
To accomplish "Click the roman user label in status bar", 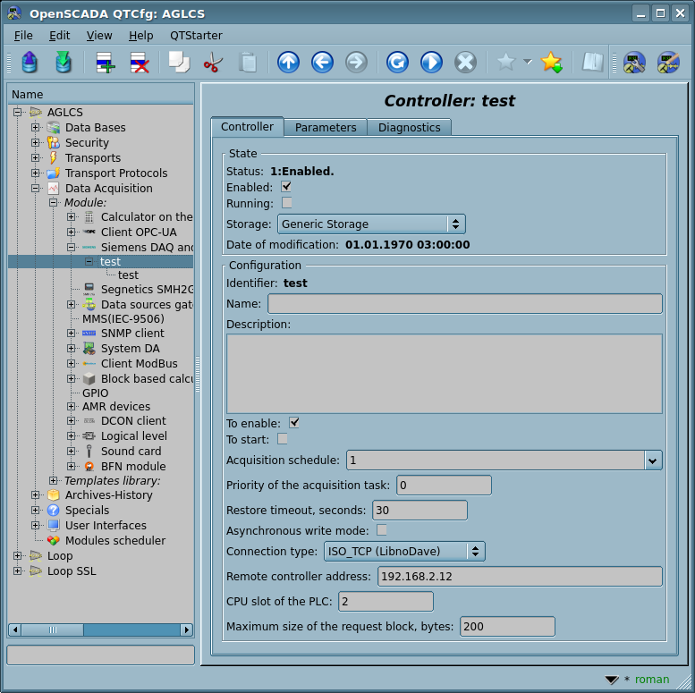I will pyautogui.click(x=652, y=679).
